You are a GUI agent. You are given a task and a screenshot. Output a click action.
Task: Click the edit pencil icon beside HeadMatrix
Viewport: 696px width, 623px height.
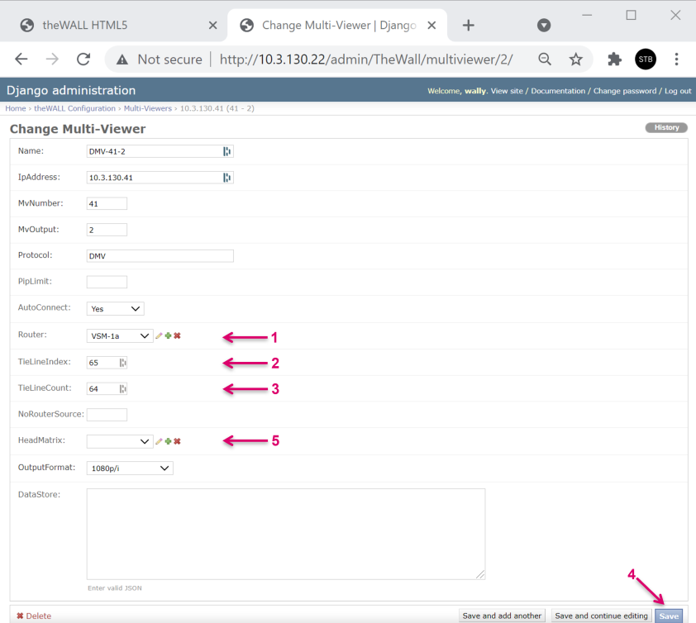click(x=159, y=441)
